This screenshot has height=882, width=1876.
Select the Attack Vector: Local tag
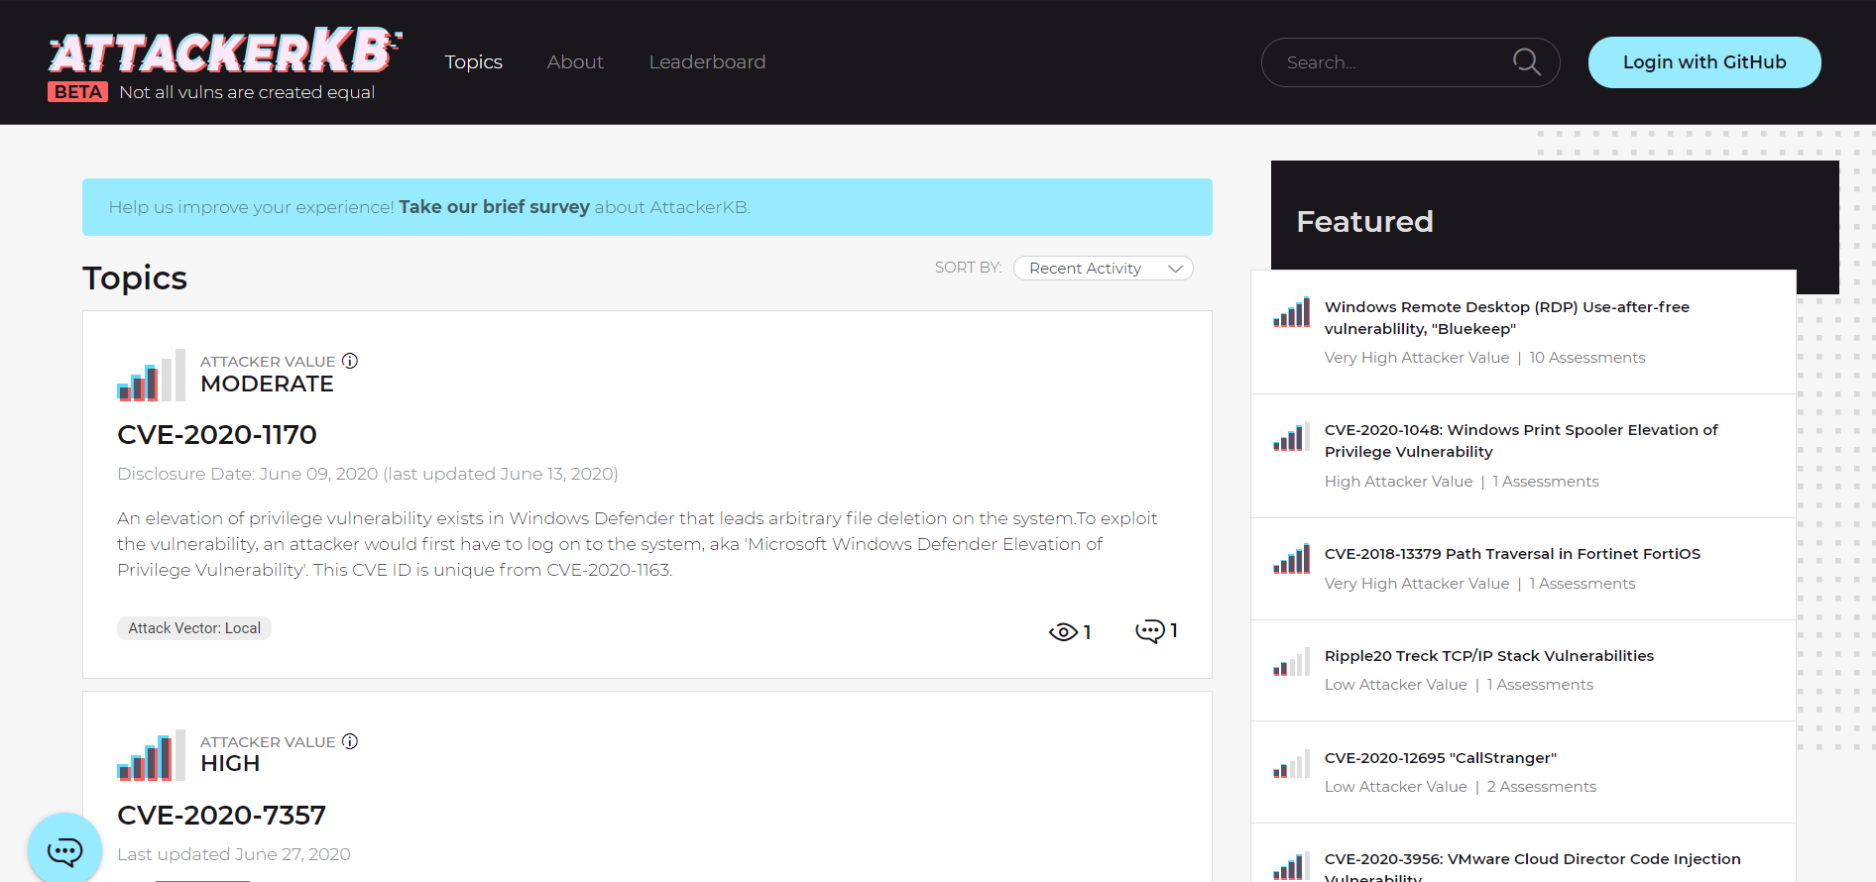(194, 628)
